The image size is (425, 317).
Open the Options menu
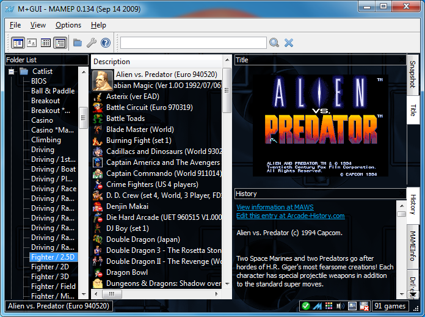click(x=68, y=25)
